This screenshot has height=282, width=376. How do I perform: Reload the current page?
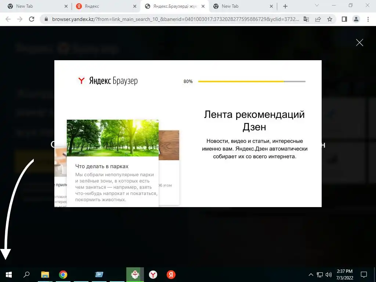(x=32, y=19)
